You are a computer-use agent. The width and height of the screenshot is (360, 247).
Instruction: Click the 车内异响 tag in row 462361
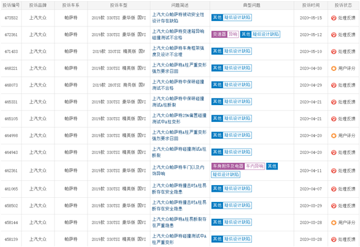(254, 166)
